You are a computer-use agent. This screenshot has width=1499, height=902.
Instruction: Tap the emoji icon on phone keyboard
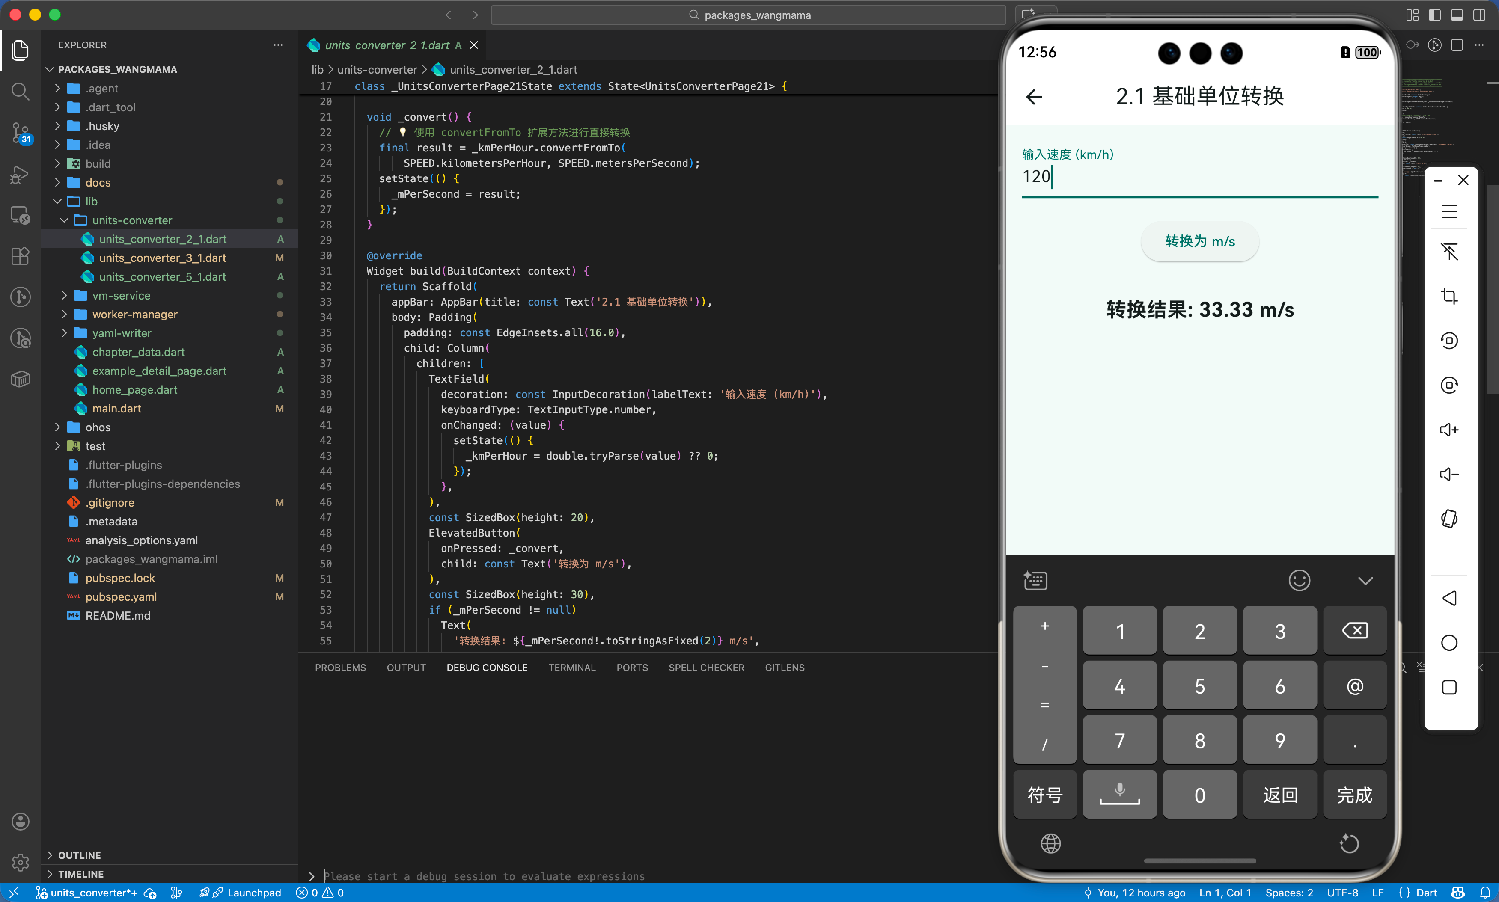click(x=1299, y=581)
